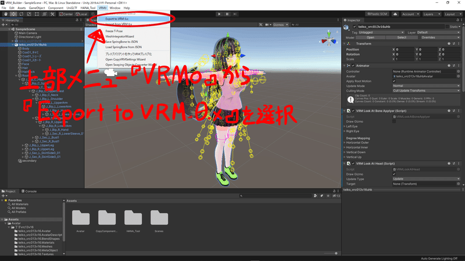The width and height of the screenshot is (465, 261).
Task: Toggle the GameObject active checkbox
Action: pos(355,27)
